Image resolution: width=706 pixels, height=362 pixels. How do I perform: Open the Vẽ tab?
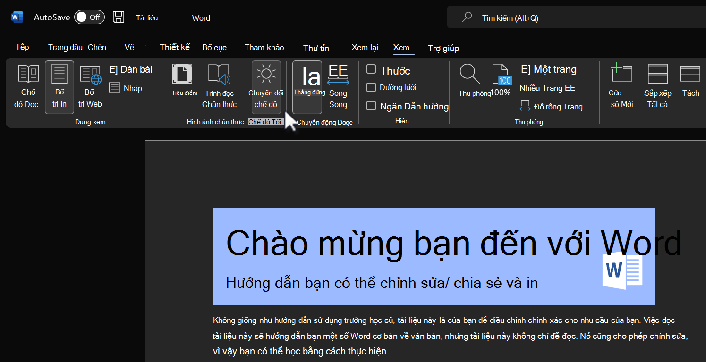pos(129,47)
